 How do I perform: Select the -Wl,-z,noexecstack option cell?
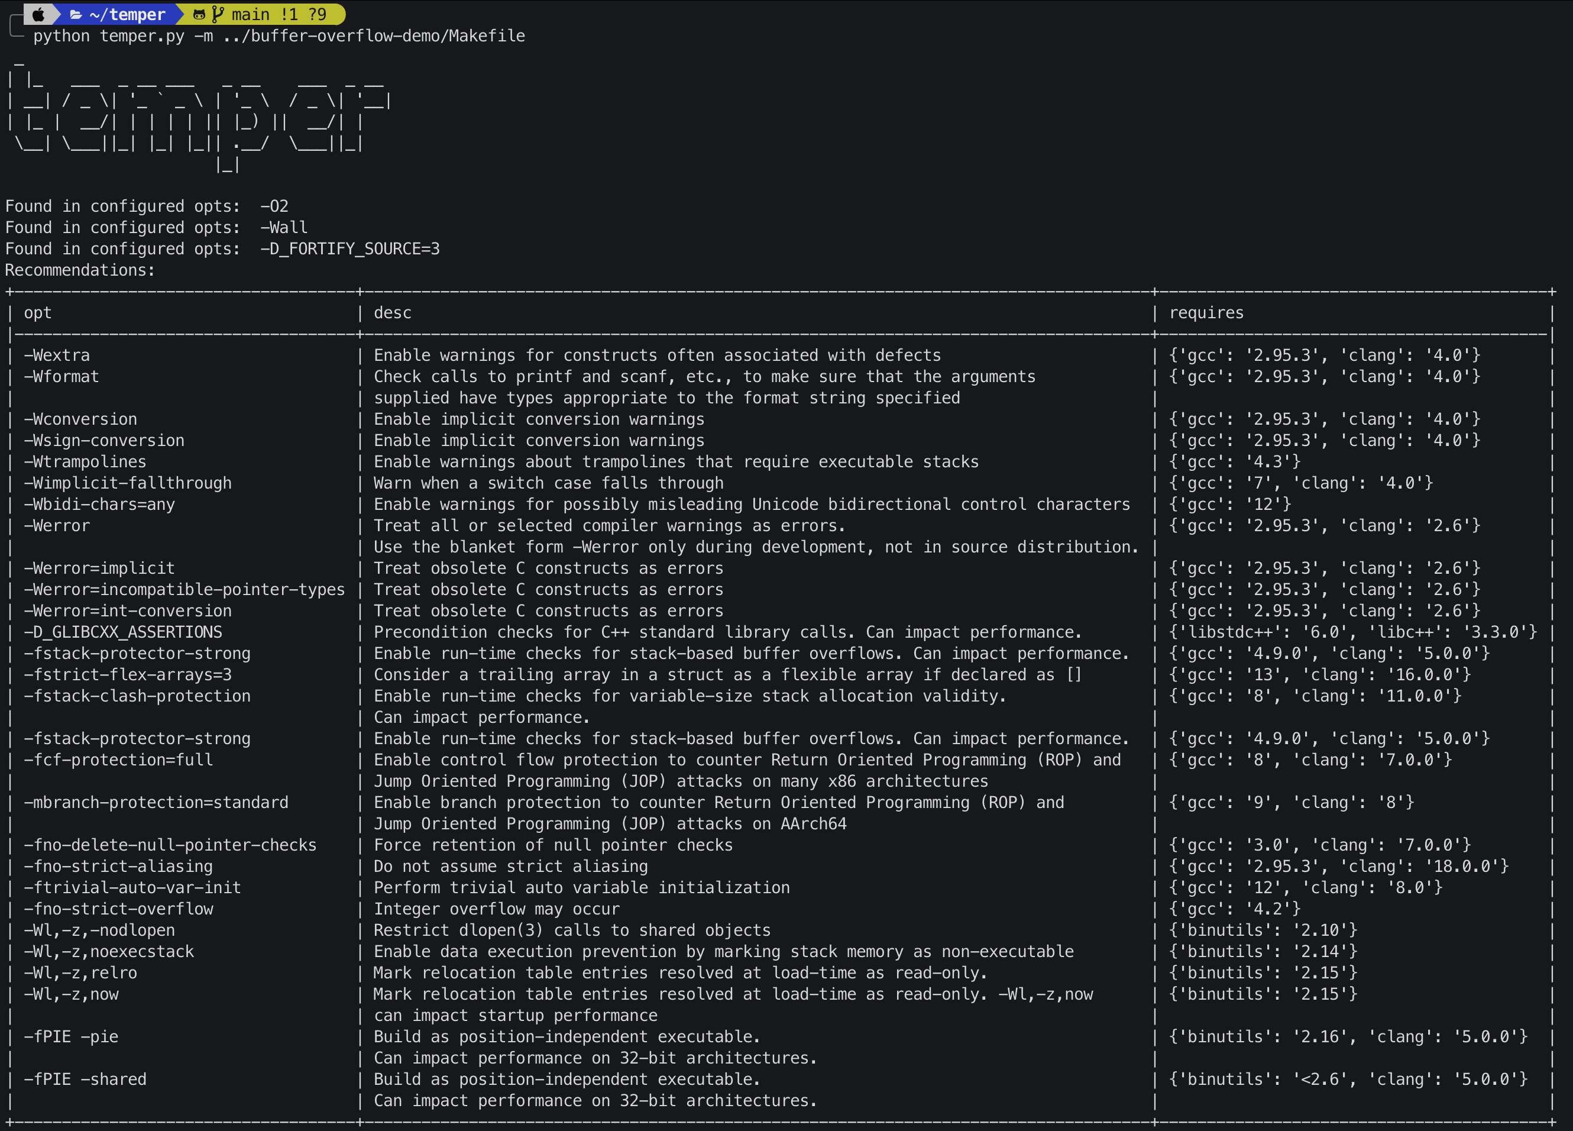109,952
